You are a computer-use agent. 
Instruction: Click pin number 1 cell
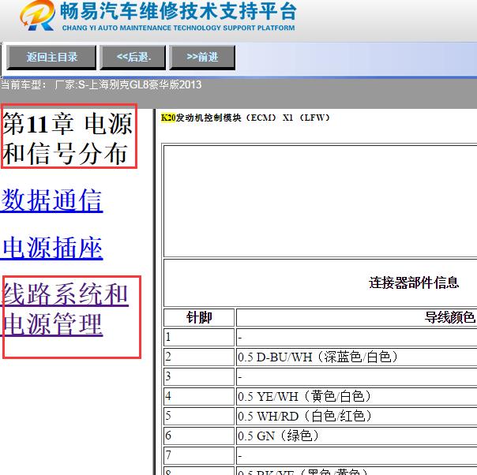(199, 337)
